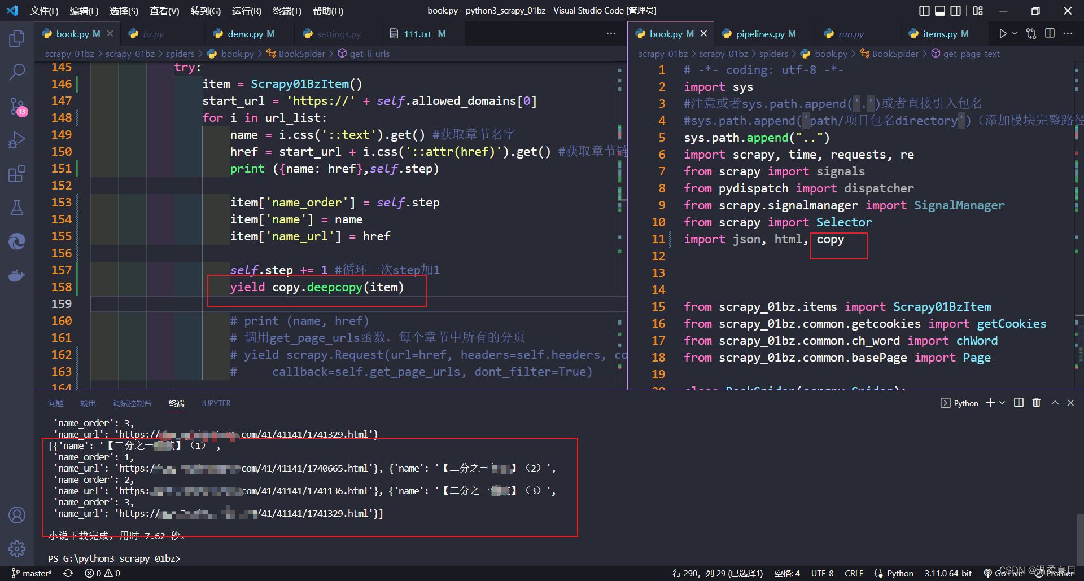The image size is (1084, 581).
Task: Open the Manage gear icon
Action: tap(17, 548)
